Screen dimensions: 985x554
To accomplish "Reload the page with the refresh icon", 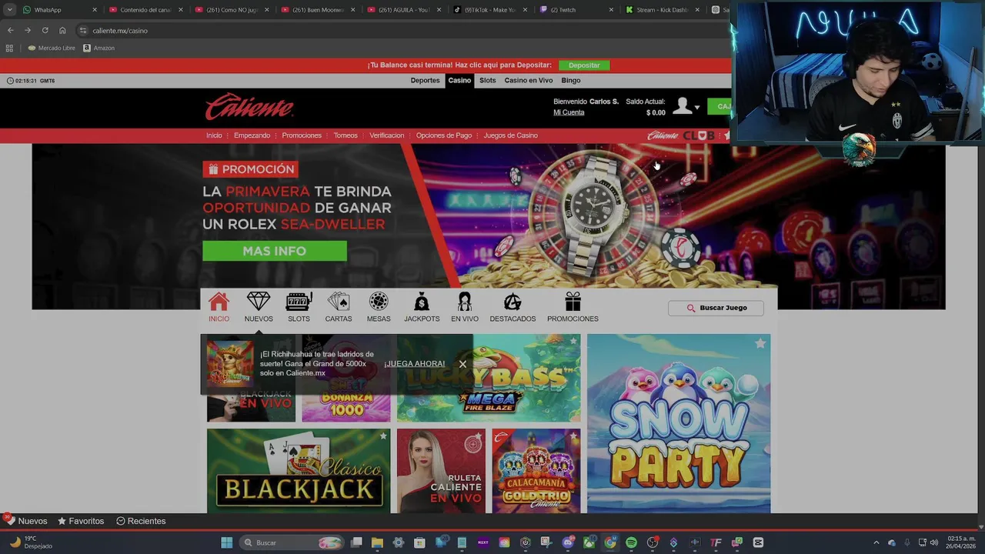I will pos(45,30).
